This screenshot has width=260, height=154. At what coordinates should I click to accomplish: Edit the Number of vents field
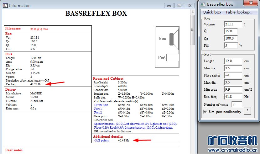click(237, 104)
